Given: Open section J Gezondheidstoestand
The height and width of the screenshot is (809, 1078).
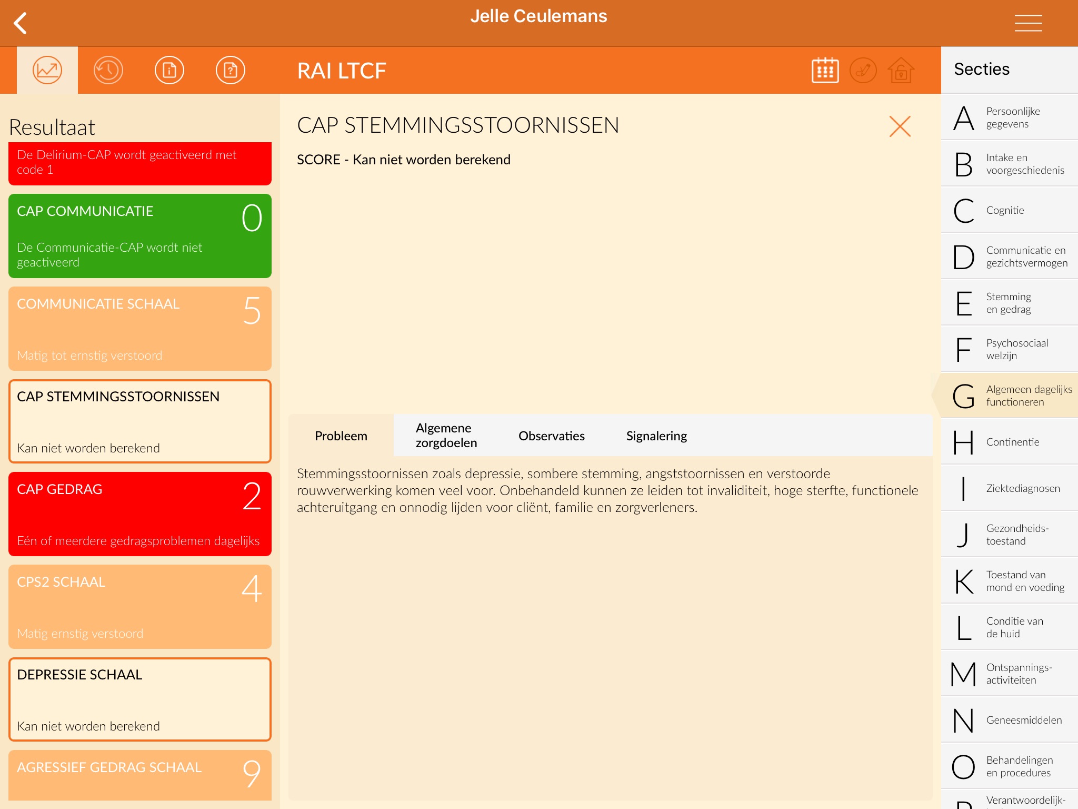Looking at the screenshot, I should pyautogui.click(x=1010, y=535).
